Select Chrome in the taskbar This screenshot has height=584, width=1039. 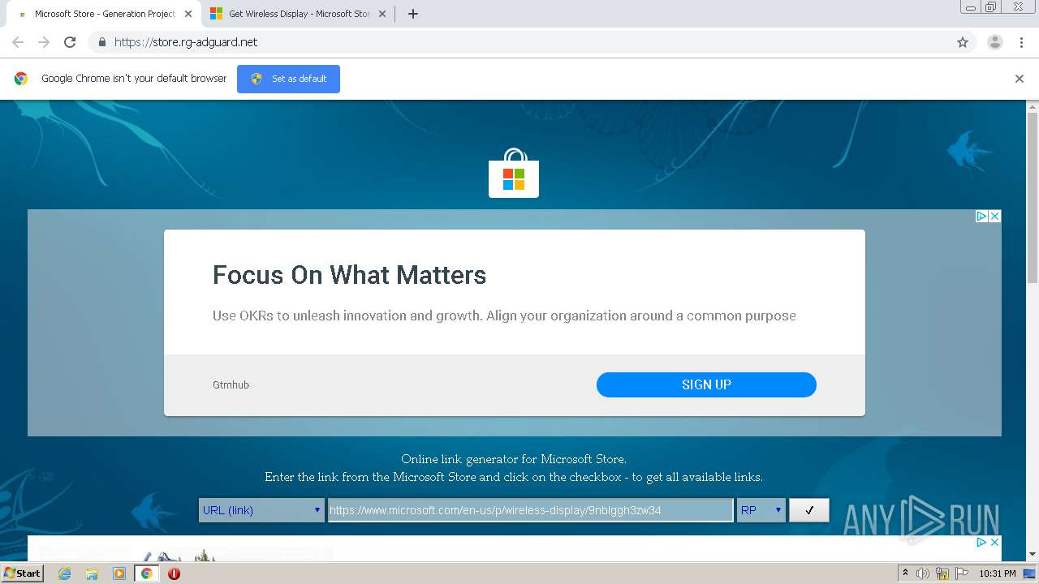146,573
